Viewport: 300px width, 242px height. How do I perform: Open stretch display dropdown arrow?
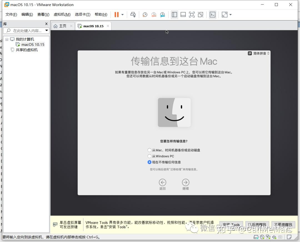[x=231, y=14]
